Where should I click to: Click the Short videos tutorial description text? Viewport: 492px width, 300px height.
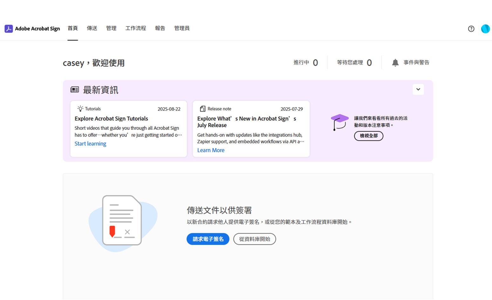pos(128,131)
